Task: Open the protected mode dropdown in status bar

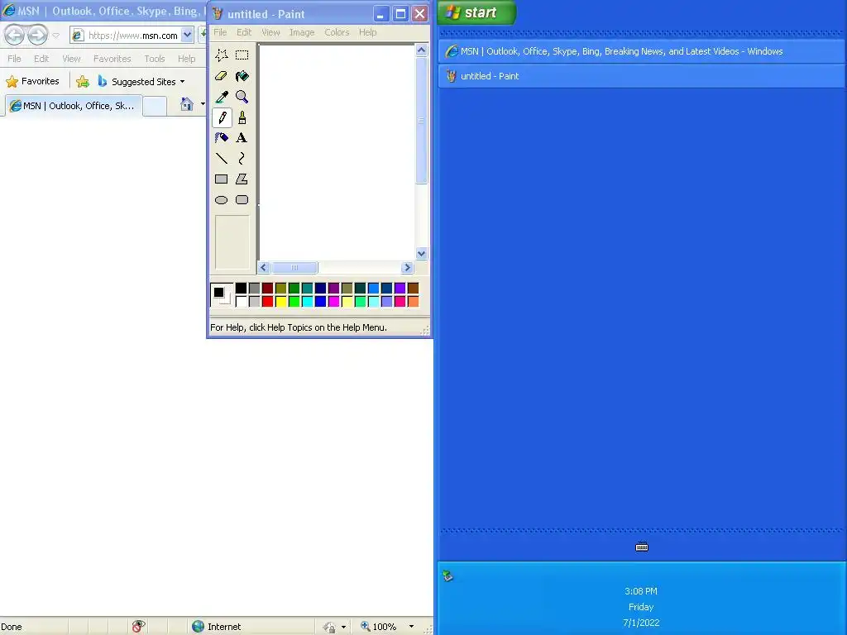Action: coord(343,627)
